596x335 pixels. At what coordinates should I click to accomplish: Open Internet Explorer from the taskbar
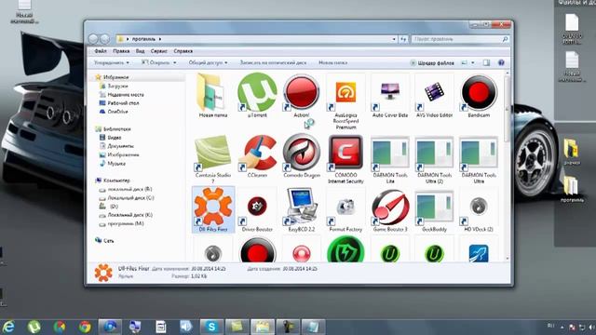click(8, 327)
